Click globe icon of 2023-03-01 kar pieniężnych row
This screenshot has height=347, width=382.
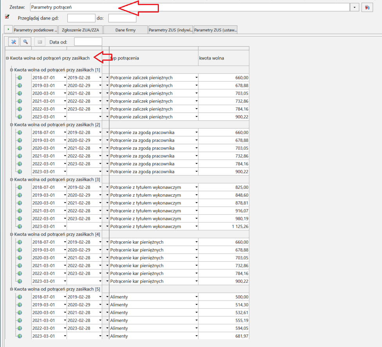(x=20, y=281)
